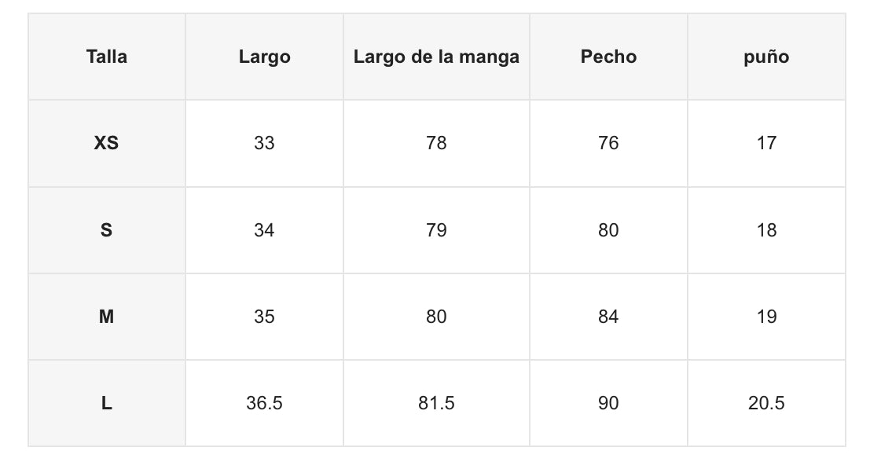Click the S size row label

coord(107,230)
